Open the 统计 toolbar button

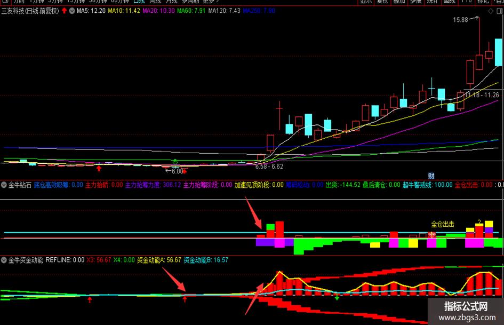tap(433, 1)
